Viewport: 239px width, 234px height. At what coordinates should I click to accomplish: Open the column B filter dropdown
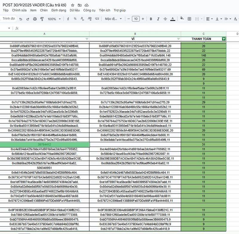179,39
